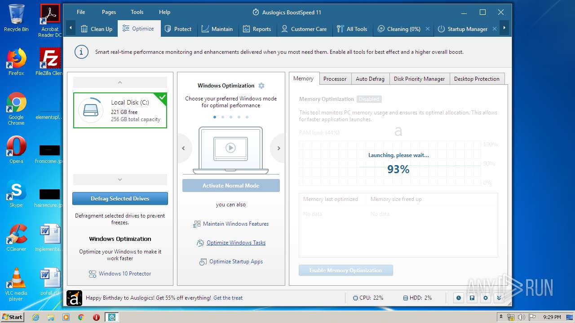Go to previous Windows mode with left arrow
The width and height of the screenshot is (575, 323).
[184, 148]
